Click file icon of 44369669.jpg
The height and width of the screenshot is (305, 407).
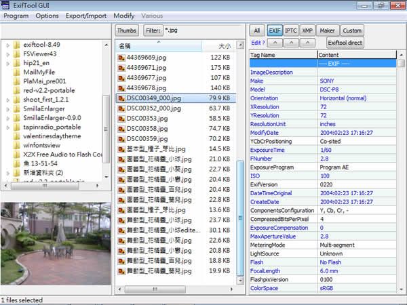[121, 58]
